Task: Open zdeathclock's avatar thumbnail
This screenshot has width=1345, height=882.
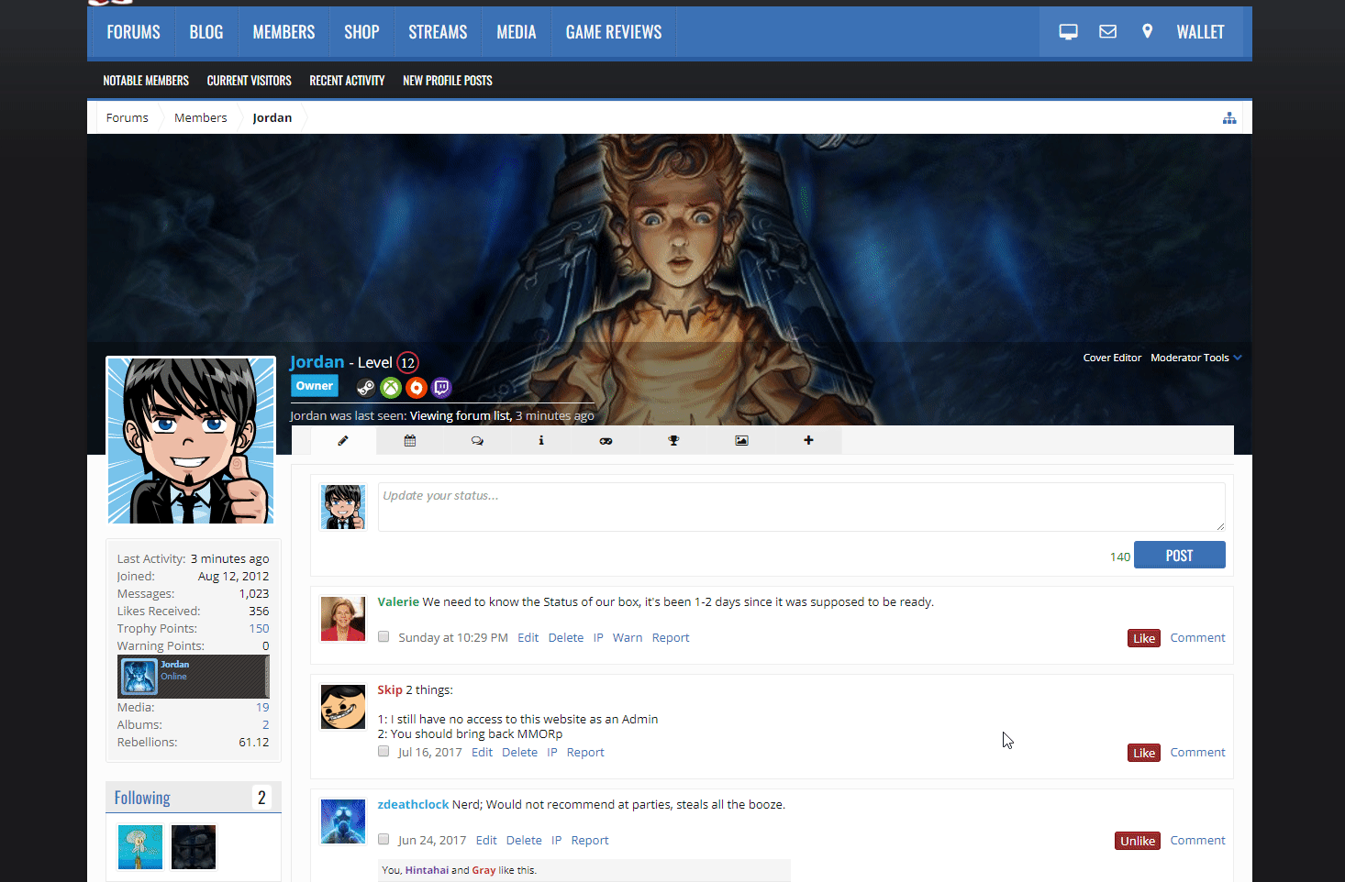Action: click(343, 821)
